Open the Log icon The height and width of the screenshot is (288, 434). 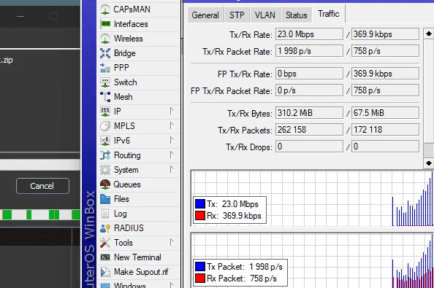point(105,214)
